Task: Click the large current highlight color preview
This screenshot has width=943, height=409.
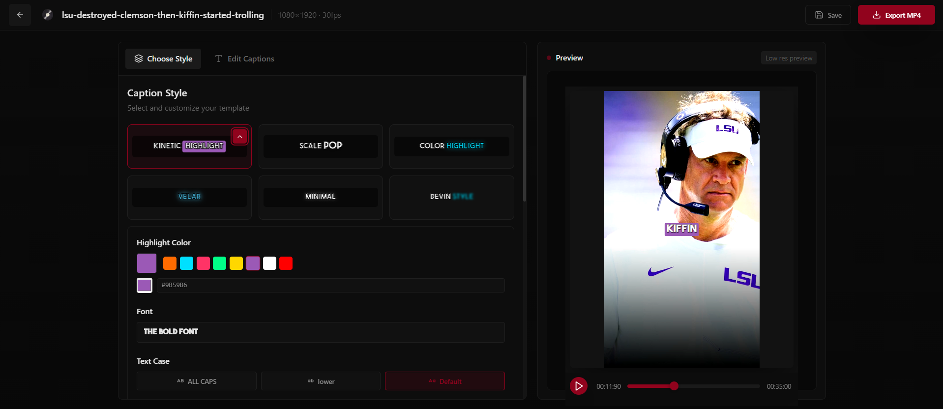Action: click(147, 263)
